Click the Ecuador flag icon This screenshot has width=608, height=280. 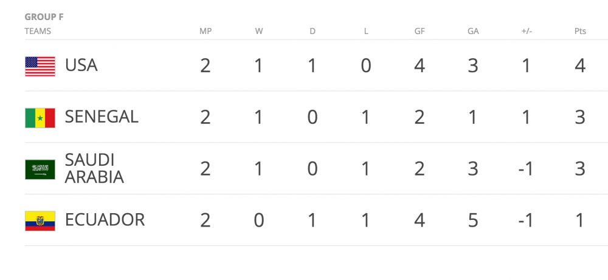point(40,220)
